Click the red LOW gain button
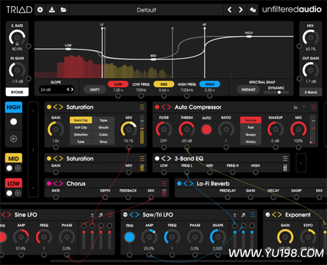The height and width of the screenshot is (265, 327). (x=118, y=84)
